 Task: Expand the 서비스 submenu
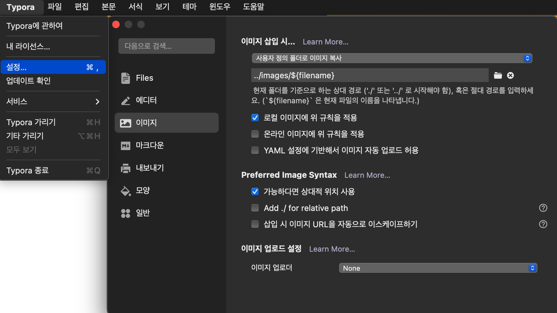point(53,101)
